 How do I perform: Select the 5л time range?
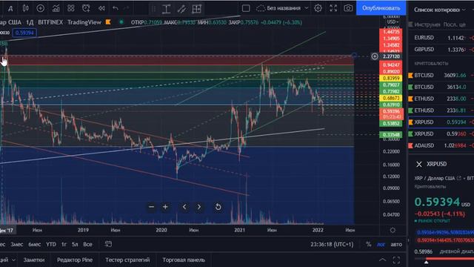pyautogui.click(x=75, y=244)
